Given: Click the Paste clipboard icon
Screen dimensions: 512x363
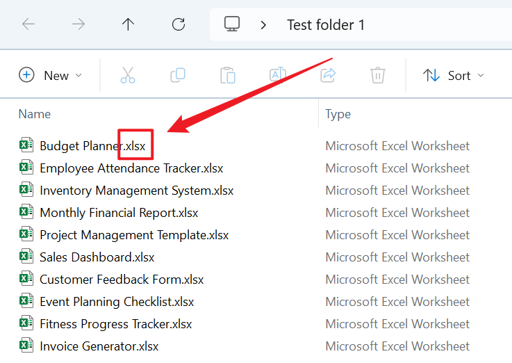Looking at the screenshot, I should pyautogui.click(x=228, y=75).
